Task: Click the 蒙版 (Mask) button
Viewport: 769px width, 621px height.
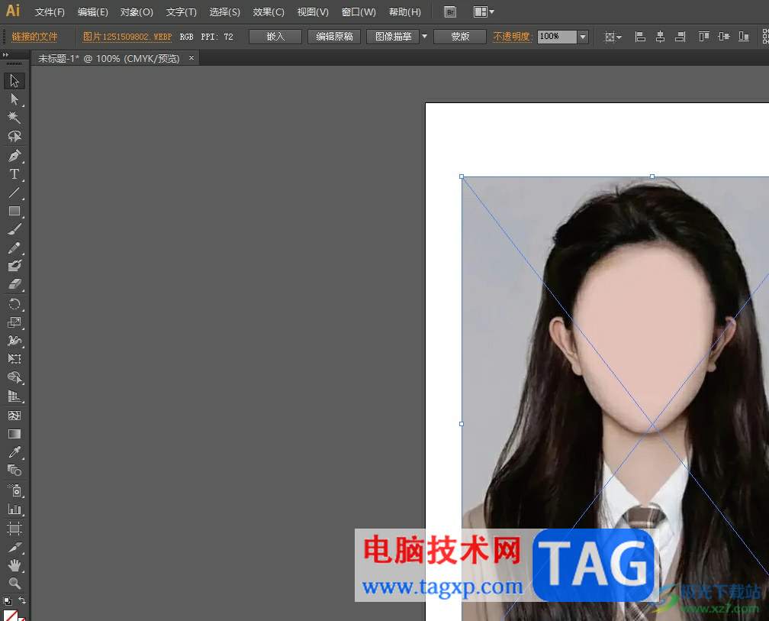Action: [460, 37]
